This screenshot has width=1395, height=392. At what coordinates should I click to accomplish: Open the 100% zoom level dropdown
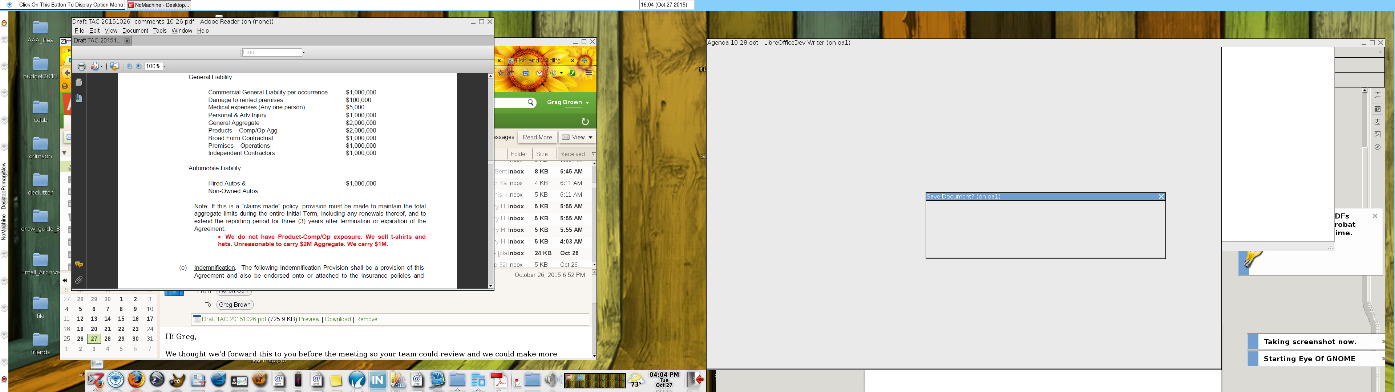tap(165, 66)
